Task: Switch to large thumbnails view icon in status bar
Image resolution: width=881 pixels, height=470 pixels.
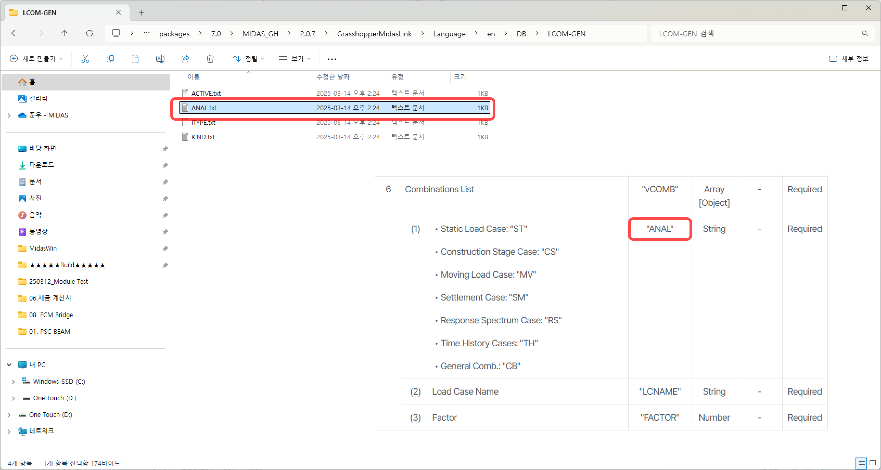Action: [872, 463]
